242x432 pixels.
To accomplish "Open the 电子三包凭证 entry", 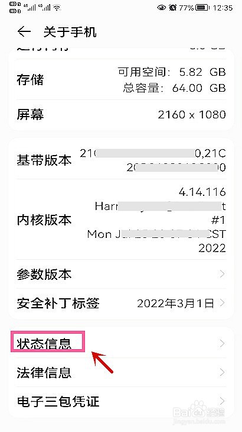I will (x=121, y=401).
